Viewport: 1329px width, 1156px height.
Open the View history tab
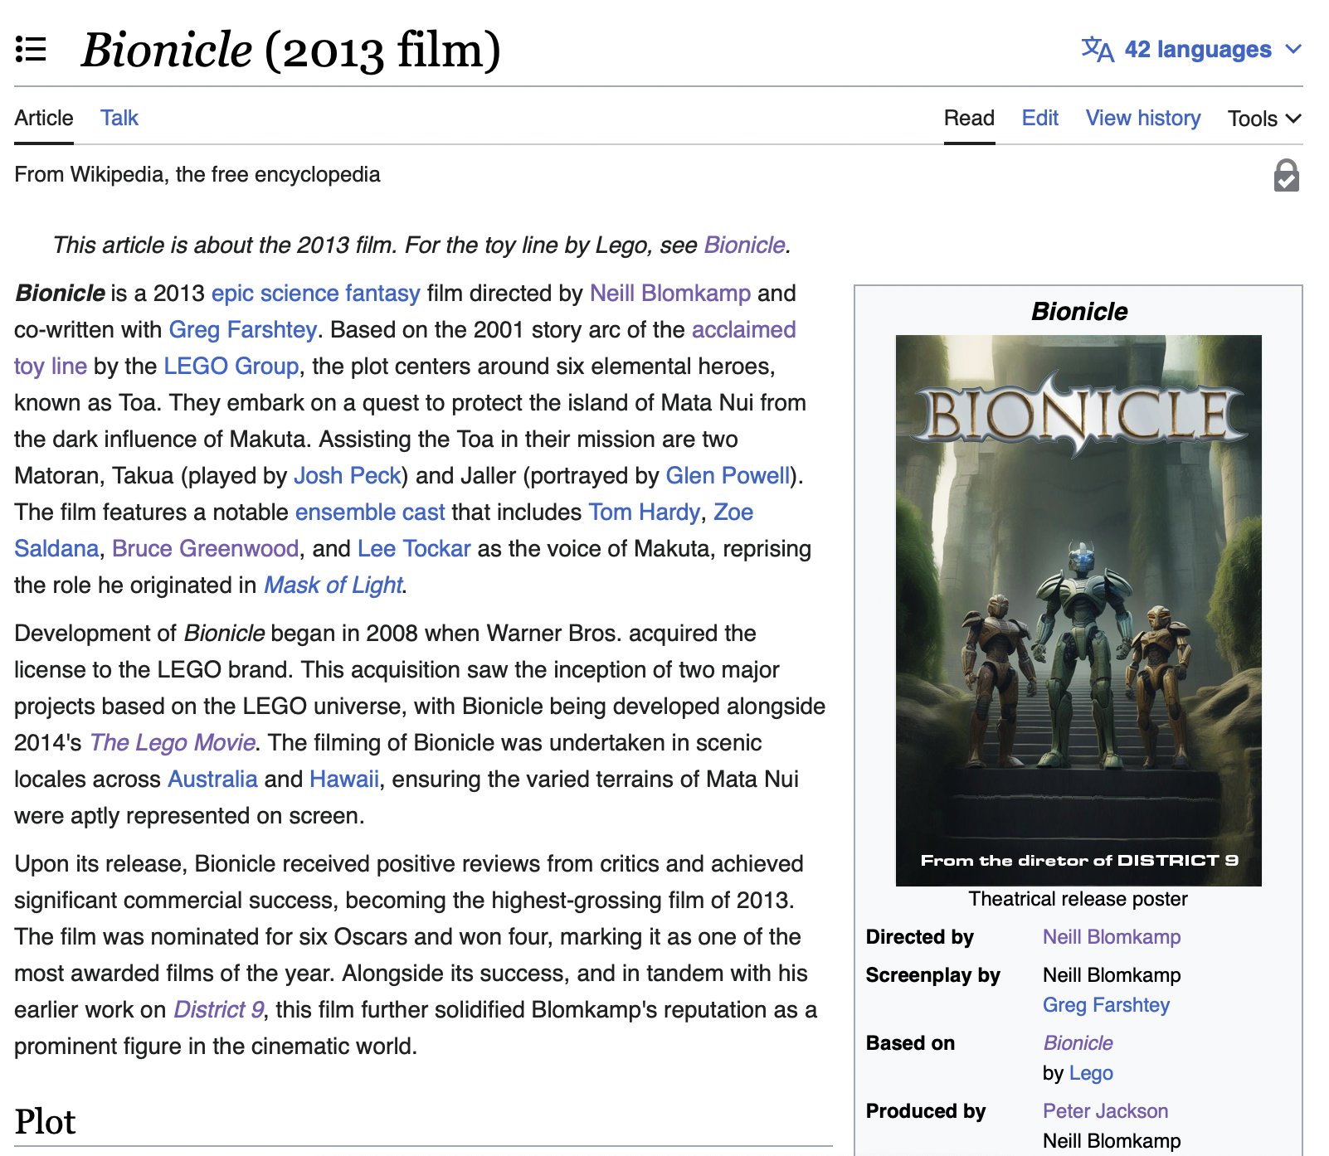pyautogui.click(x=1143, y=118)
